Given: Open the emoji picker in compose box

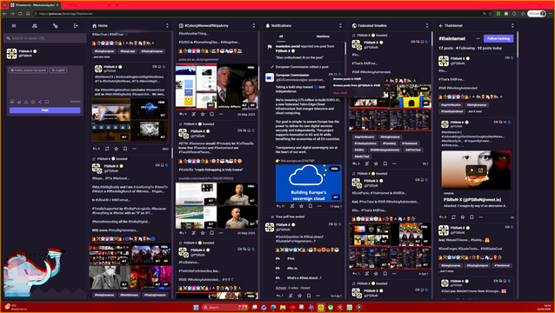Looking at the screenshot, I should click(x=33, y=102).
